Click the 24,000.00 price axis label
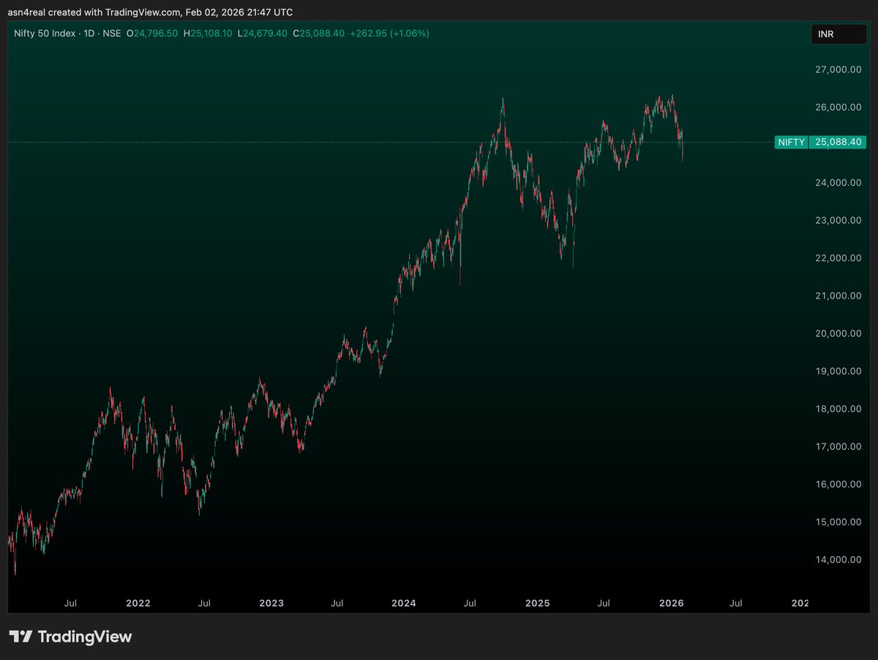The width and height of the screenshot is (878, 660). 838,182
